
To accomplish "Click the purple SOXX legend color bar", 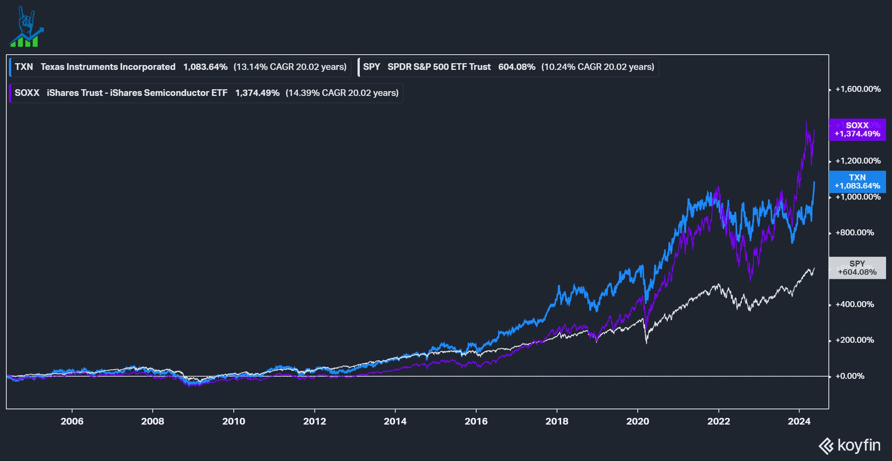I will coord(10,93).
